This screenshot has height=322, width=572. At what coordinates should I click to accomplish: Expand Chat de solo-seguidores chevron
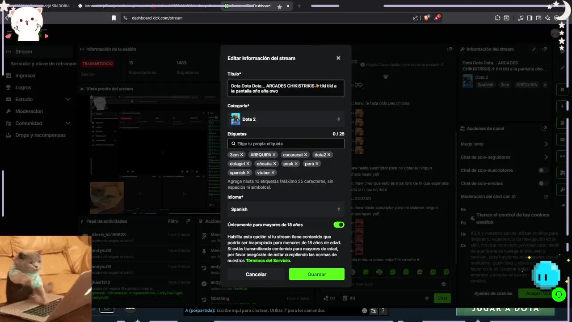tap(546, 157)
